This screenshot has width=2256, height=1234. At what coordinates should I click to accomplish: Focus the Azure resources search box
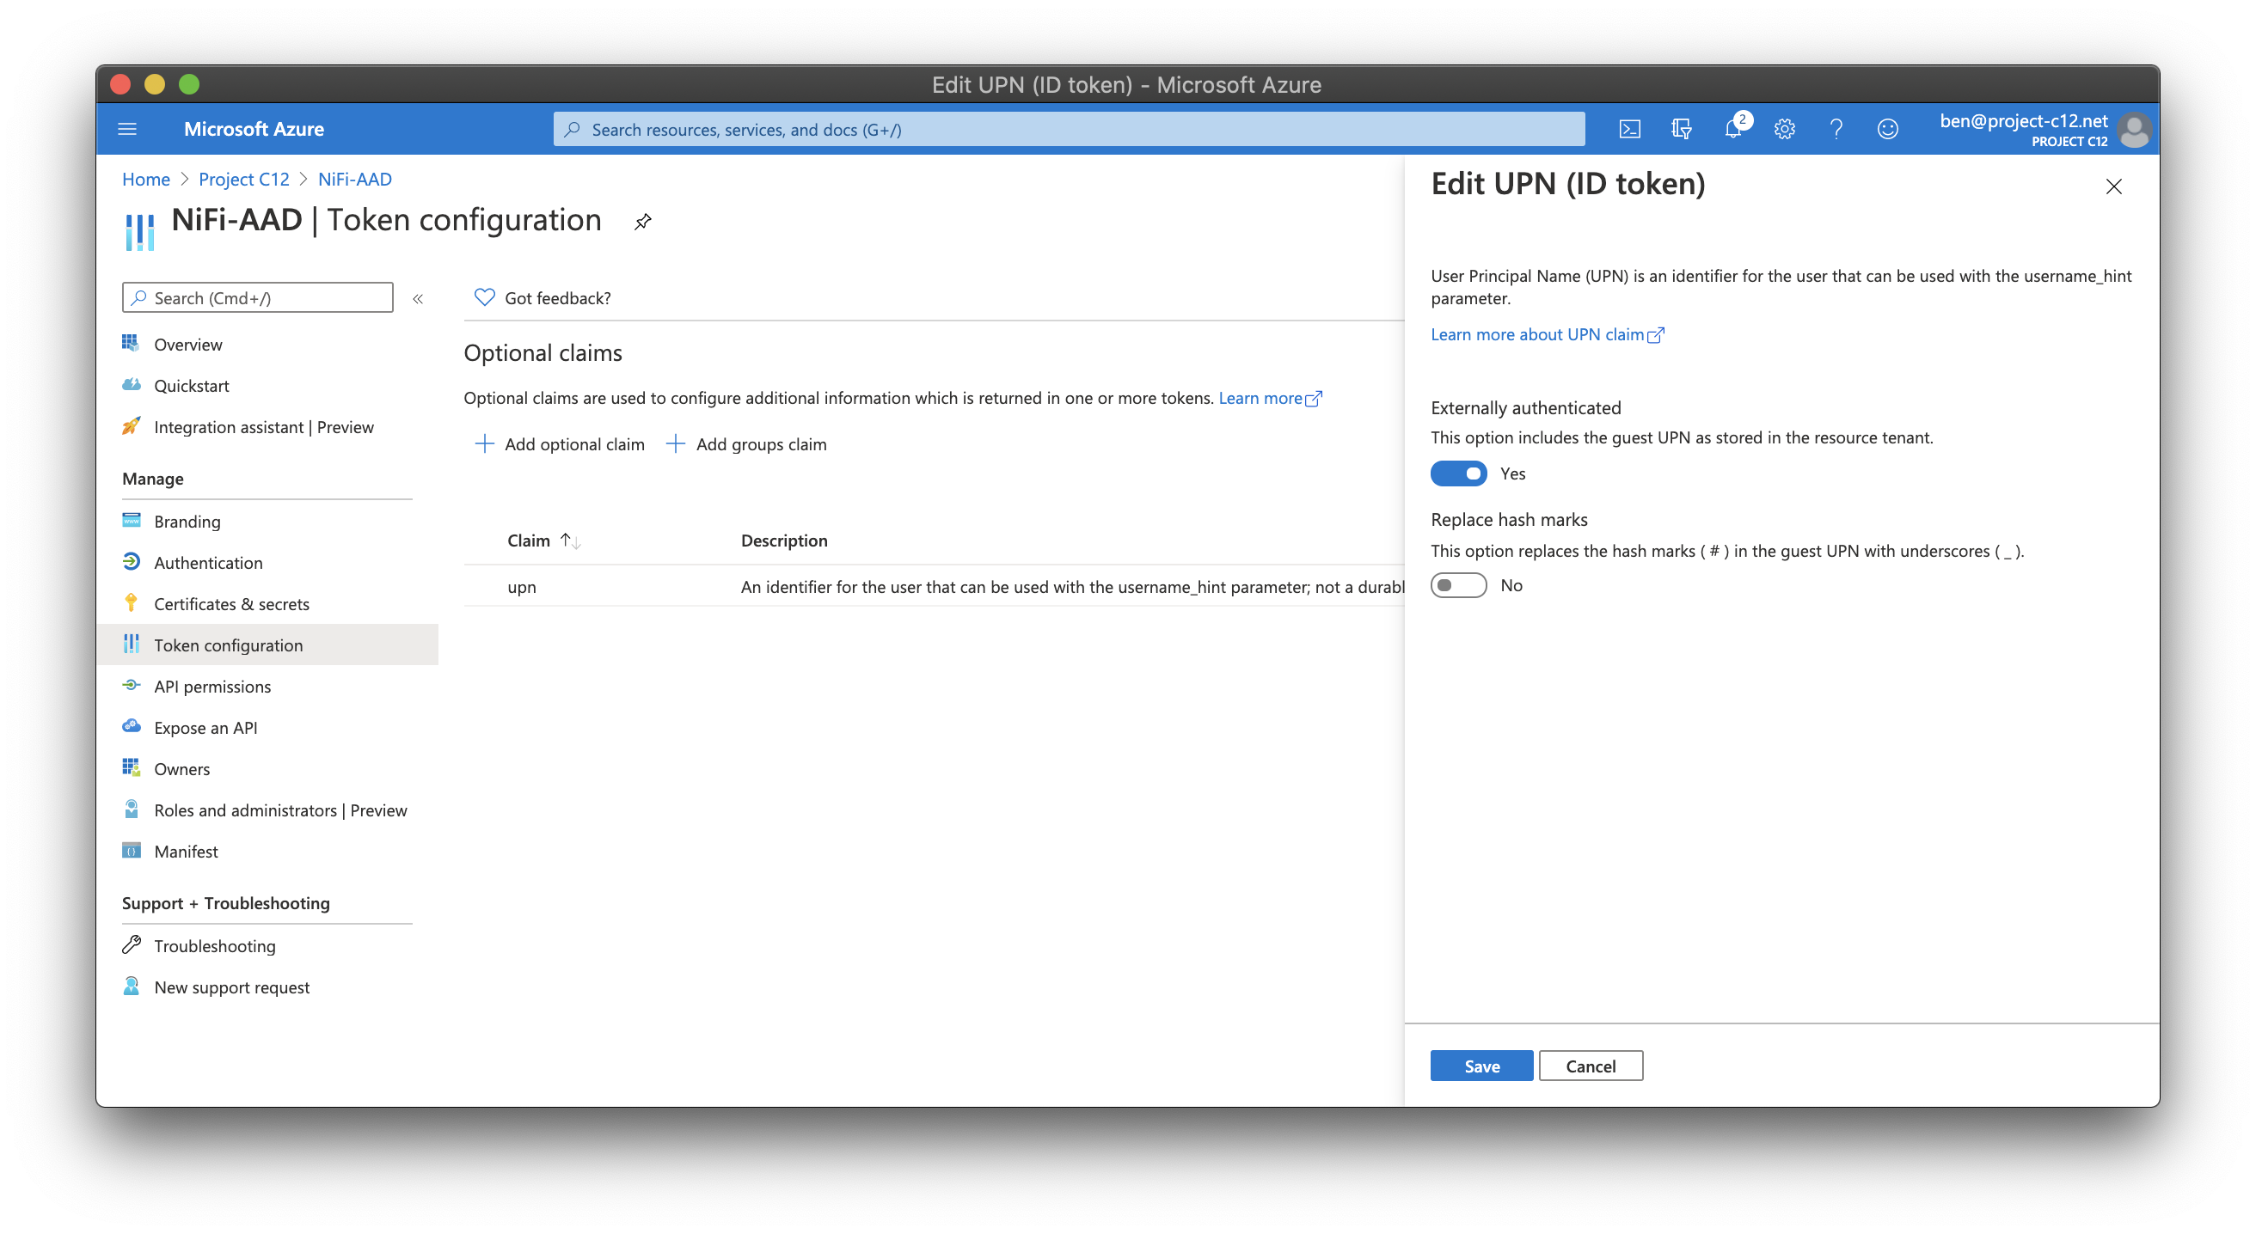(x=1069, y=130)
